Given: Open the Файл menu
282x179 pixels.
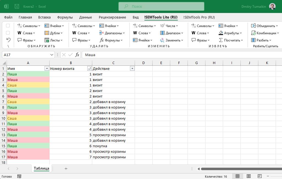Looking at the screenshot, I should (x=8, y=17).
